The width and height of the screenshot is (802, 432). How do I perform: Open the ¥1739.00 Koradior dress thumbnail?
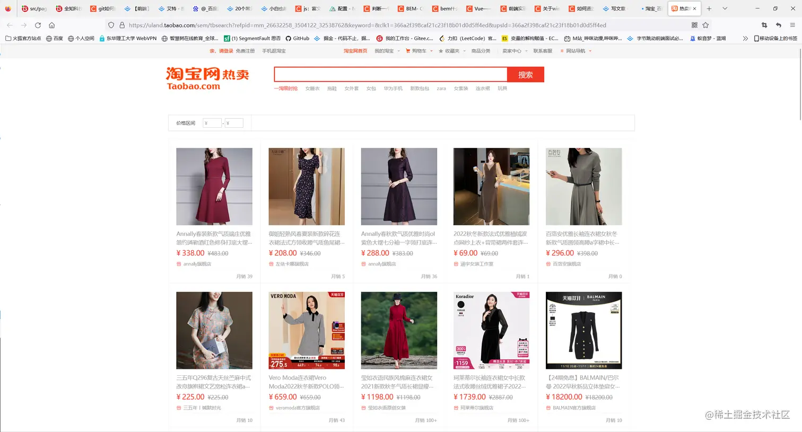[491, 330]
